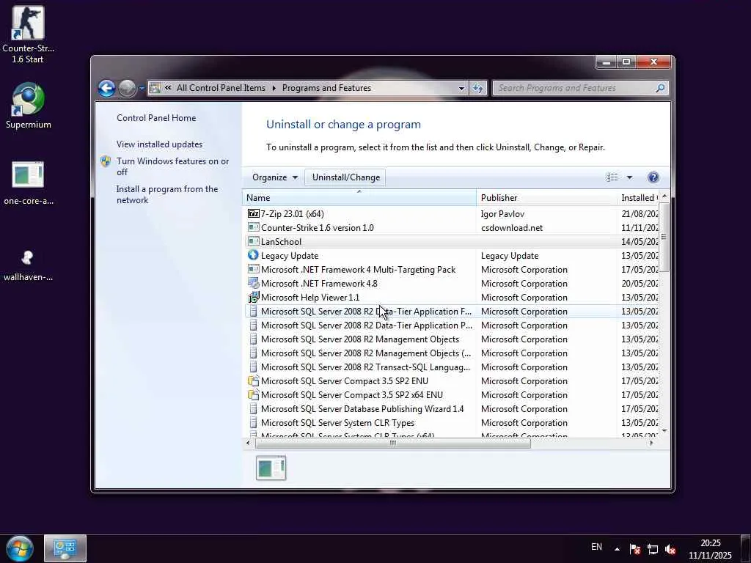Select SQL Server 2008 R2 Data-Tier Application P... row
This screenshot has height=563, width=751.
point(452,325)
